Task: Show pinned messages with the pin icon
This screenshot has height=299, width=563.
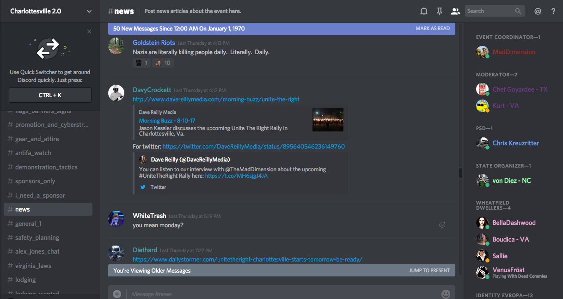Action: pyautogui.click(x=439, y=11)
